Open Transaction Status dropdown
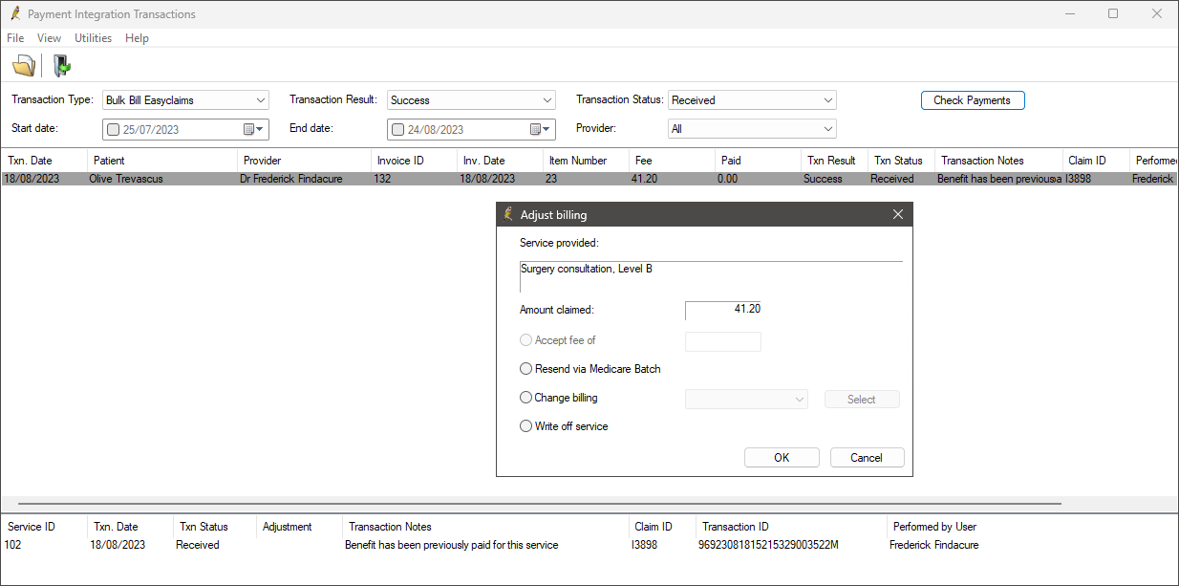 point(828,100)
